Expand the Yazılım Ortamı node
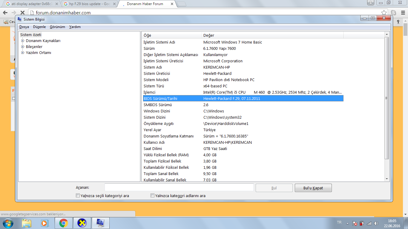This screenshot has width=408, height=229. point(23,53)
